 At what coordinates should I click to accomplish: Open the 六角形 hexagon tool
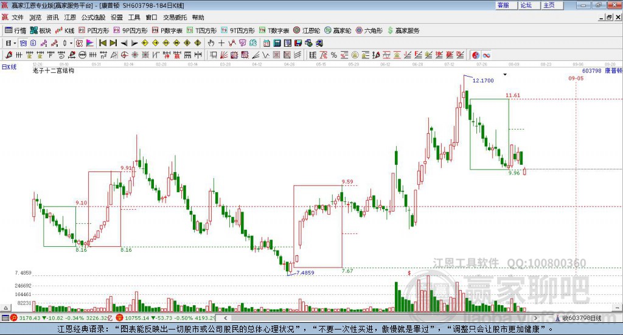point(369,30)
